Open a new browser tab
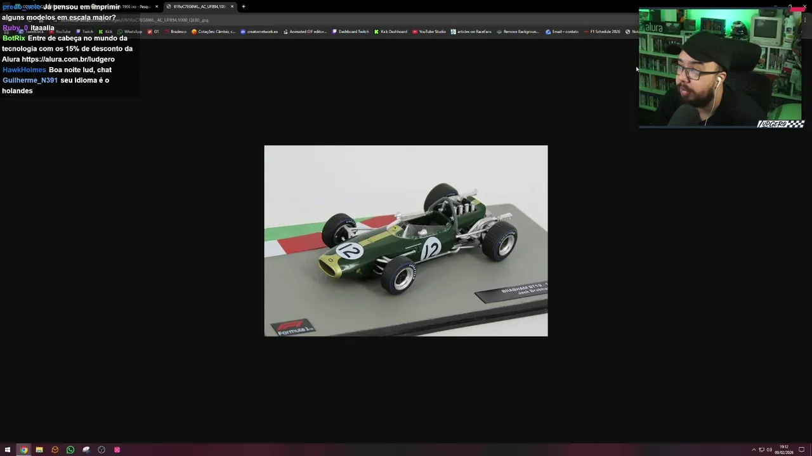812x456 pixels. coord(244,6)
